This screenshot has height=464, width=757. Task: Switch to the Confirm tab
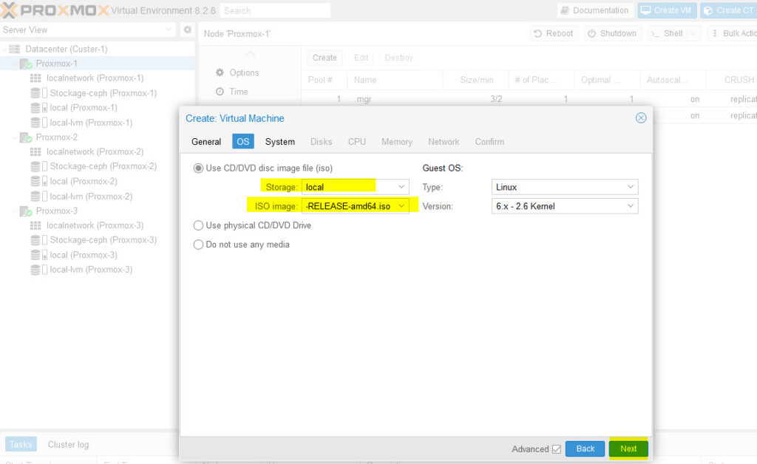(489, 142)
